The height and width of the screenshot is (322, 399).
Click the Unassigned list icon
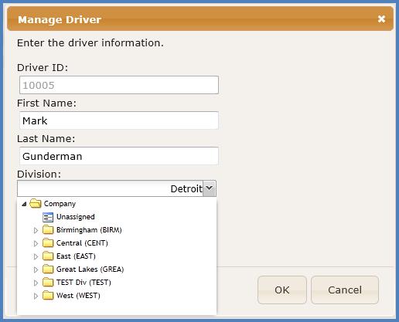coord(48,217)
